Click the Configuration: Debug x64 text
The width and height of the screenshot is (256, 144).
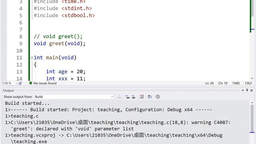click(x=159, y=110)
